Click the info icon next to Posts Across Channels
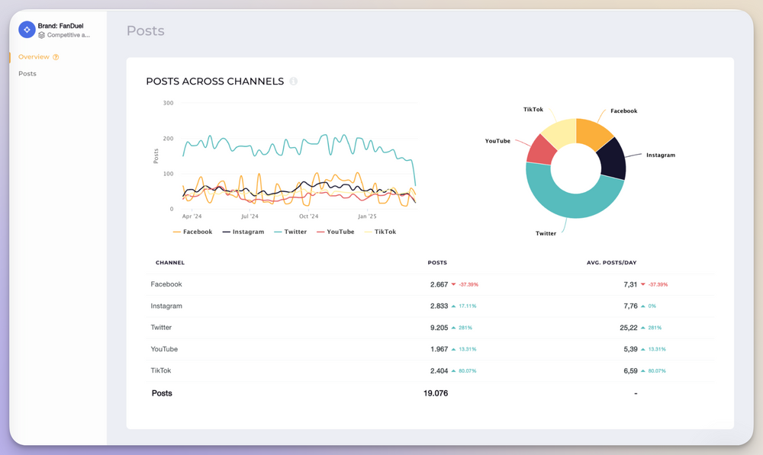The height and width of the screenshot is (455, 763). tap(295, 82)
